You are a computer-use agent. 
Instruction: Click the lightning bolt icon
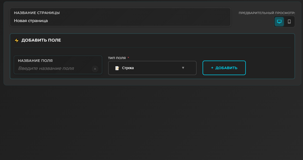point(16,40)
